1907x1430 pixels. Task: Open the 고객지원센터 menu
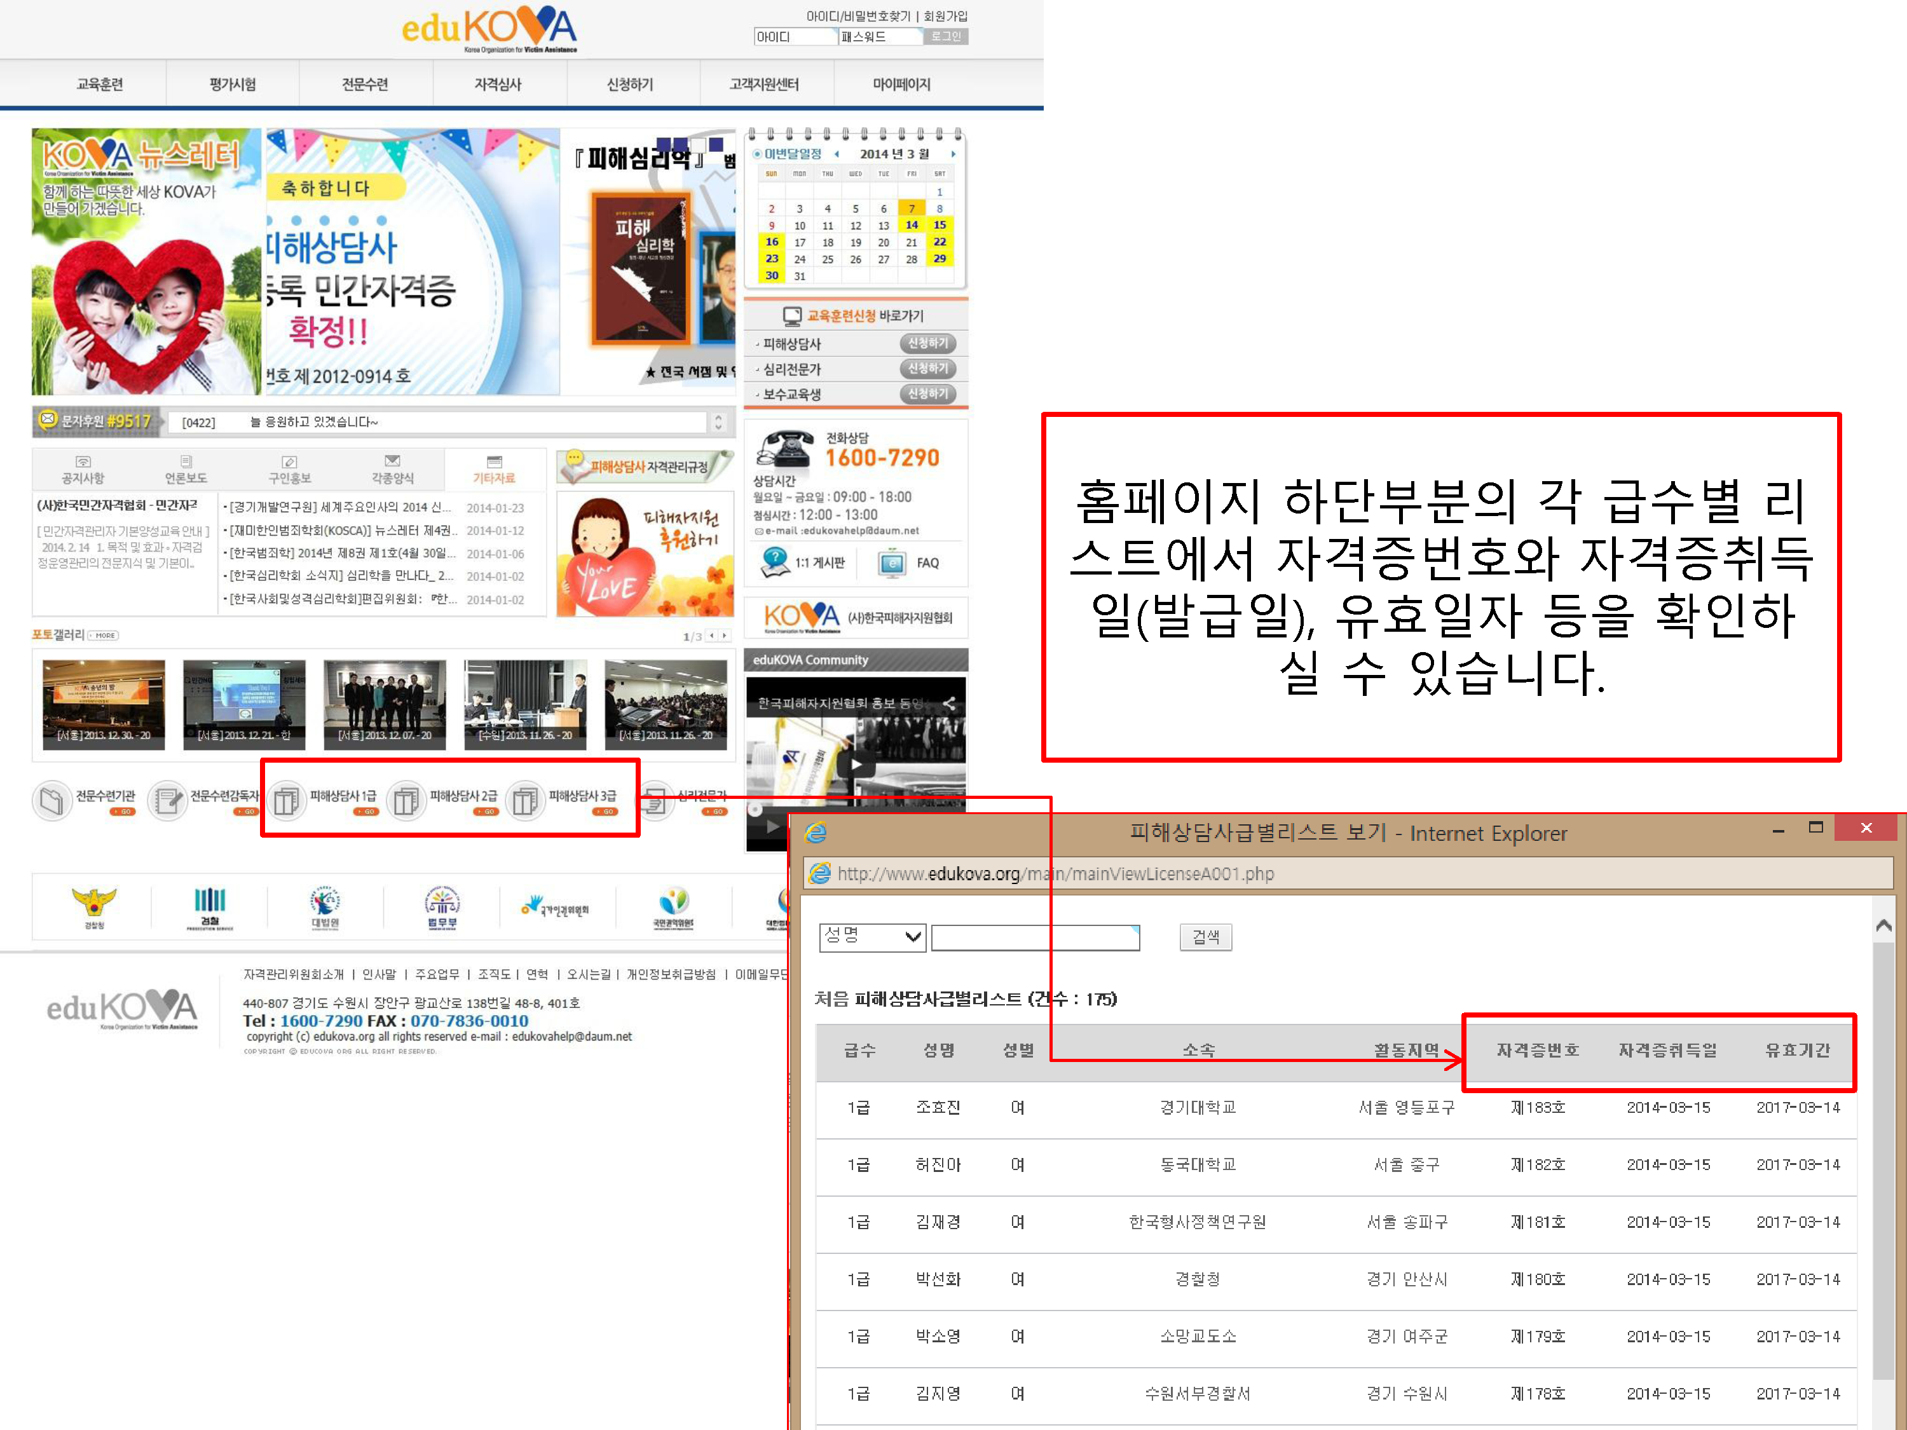point(764,85)
